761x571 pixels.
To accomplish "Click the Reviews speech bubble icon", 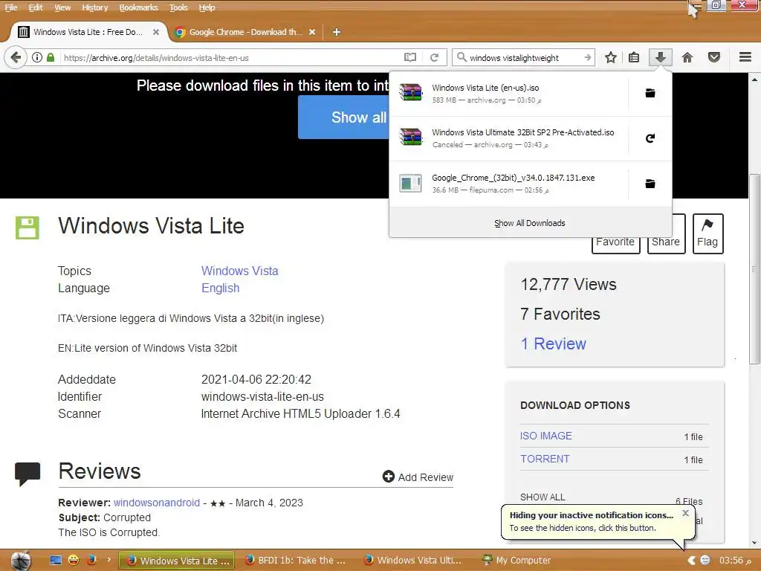I will point(27,474).
